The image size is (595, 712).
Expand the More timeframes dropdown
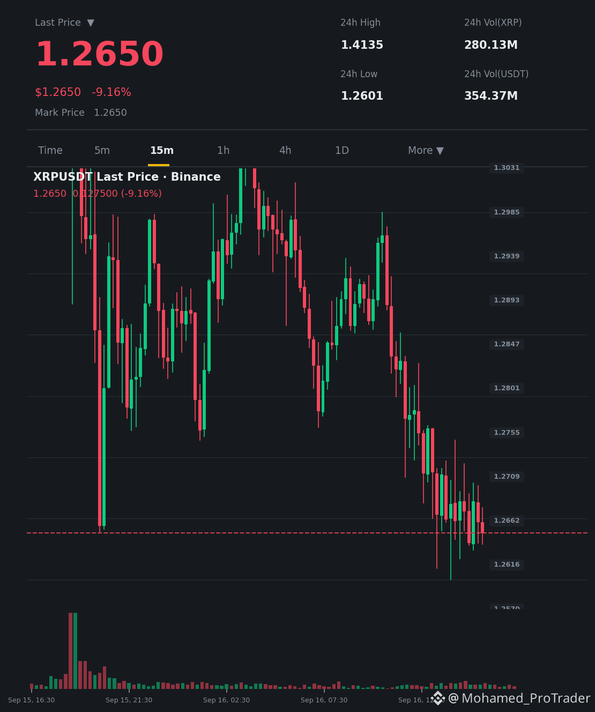(x=426, y=151)
